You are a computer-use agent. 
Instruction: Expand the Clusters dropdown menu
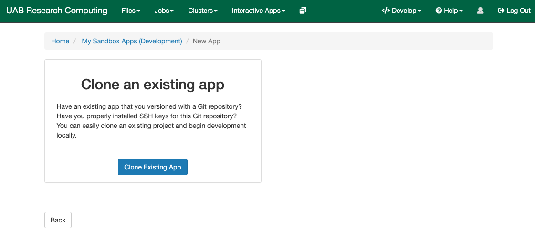tap(203, 11)
